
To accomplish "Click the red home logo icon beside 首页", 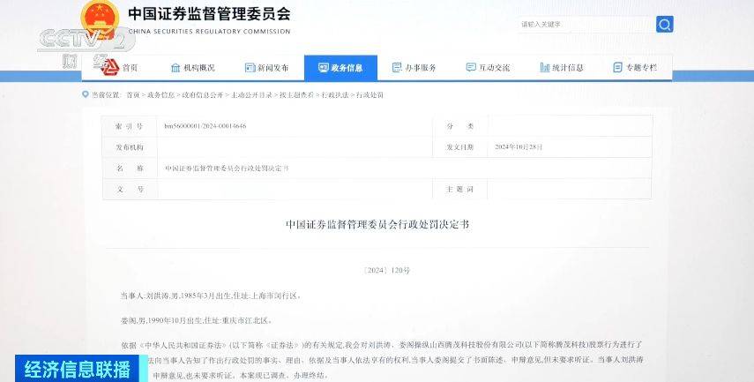I will point(108,66).
